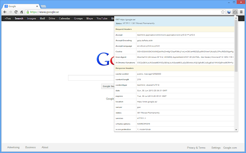Select Search in the Google bar
Image resolution: width=246 pixels, height=153 pixels.
click(19, 18)
